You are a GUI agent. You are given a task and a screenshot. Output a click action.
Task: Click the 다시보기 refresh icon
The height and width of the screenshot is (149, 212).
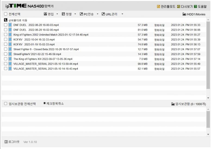pos(179,6)
